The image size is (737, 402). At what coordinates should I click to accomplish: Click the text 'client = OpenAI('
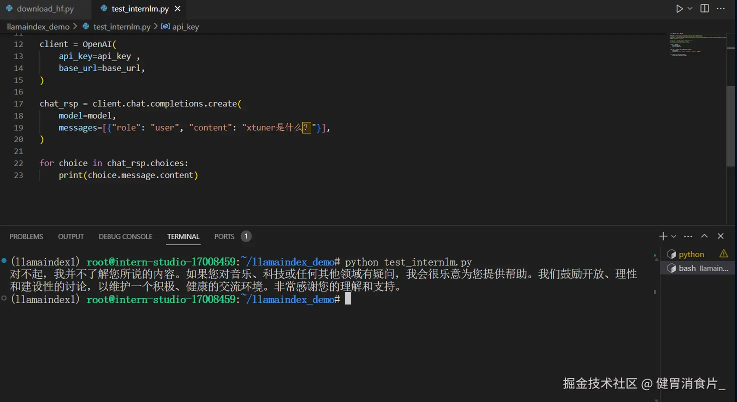(x=78, y=44)
